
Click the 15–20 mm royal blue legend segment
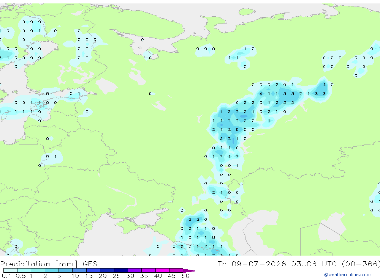click(x=93, y=270)
